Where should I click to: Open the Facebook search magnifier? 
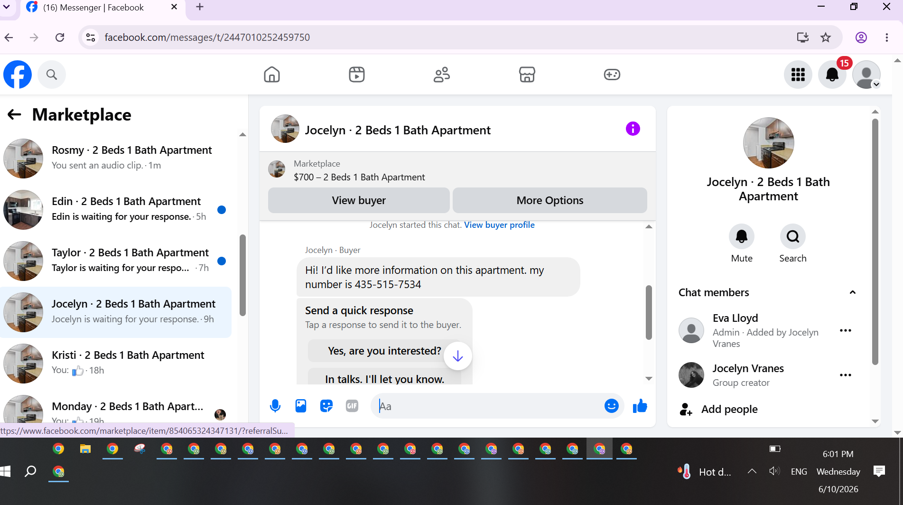(x=52, y=75)
